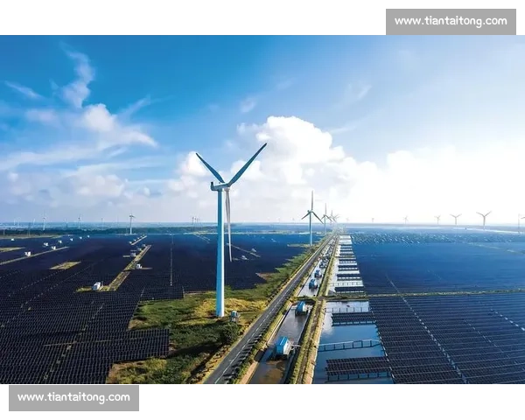Click the yellowish bare patch in left field
Screen dimensions: 525x420
coord(65,265)
